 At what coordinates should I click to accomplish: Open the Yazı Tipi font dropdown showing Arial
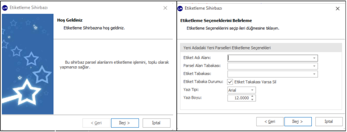pyautogui.click(x=252, y=90)
